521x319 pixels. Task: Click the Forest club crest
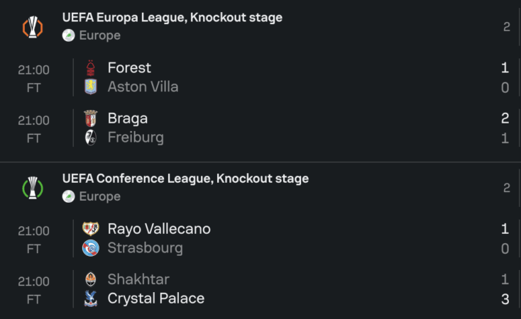click(91, 68)
